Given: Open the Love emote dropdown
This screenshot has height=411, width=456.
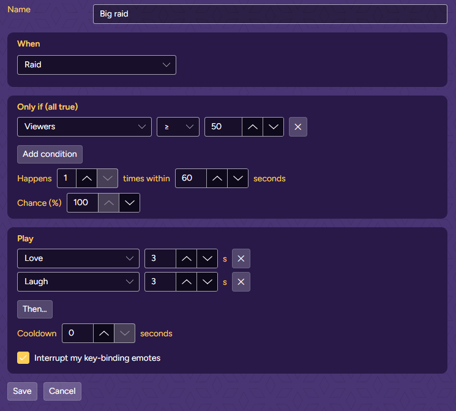Looking at the screenshot, I should (x=78, y=258).
